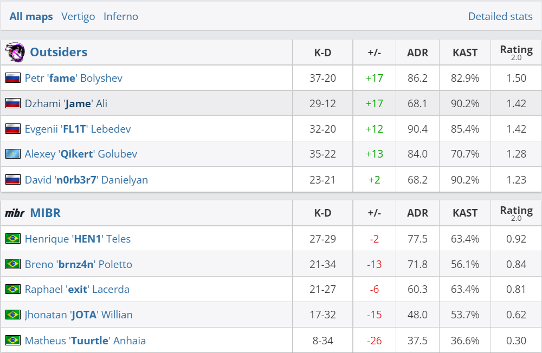
Task: Click the Kazakhstan flag beside Qikert
Action: pyautogui.click(x=13, y=154)
